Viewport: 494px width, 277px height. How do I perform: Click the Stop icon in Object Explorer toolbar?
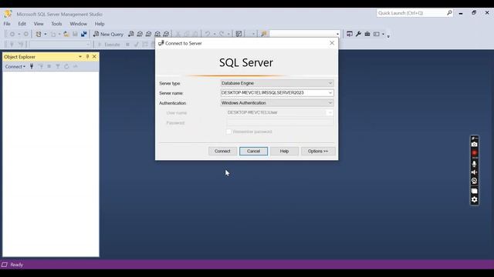point(49,66)
